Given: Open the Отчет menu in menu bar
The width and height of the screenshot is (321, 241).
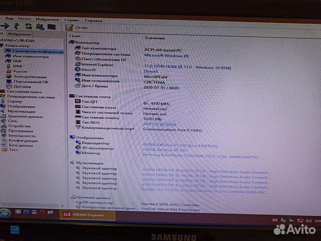Looking at the screenshot, I should point(25,19).
